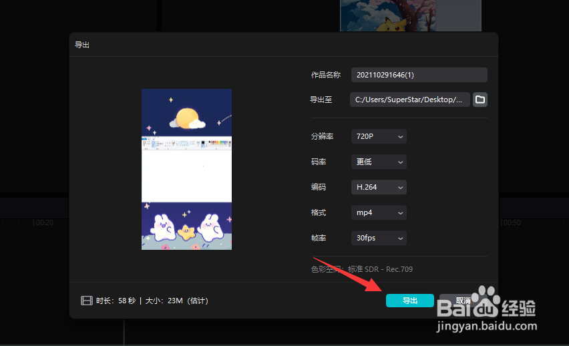The height and width of the screenshot is (346, 569).
Task: Click the 00:20 timeline marker behind dialog
Action: coord(44,222)
